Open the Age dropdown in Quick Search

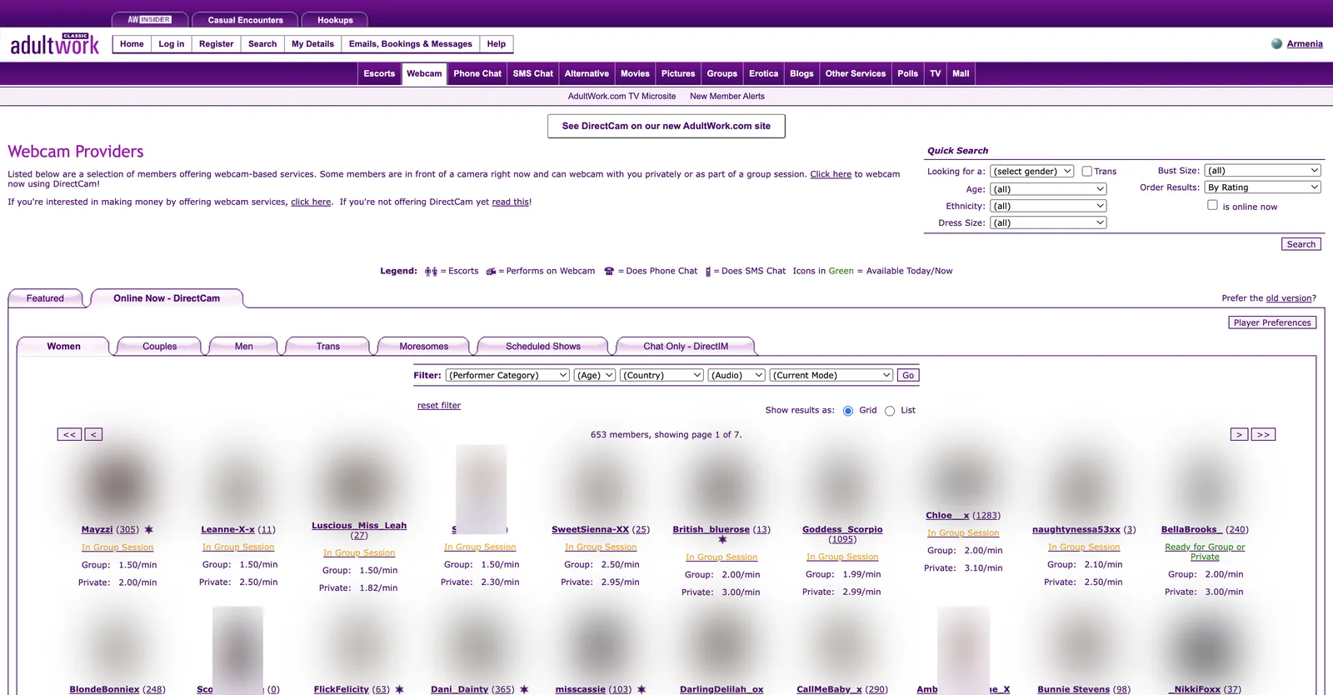tap(1048, 189)
